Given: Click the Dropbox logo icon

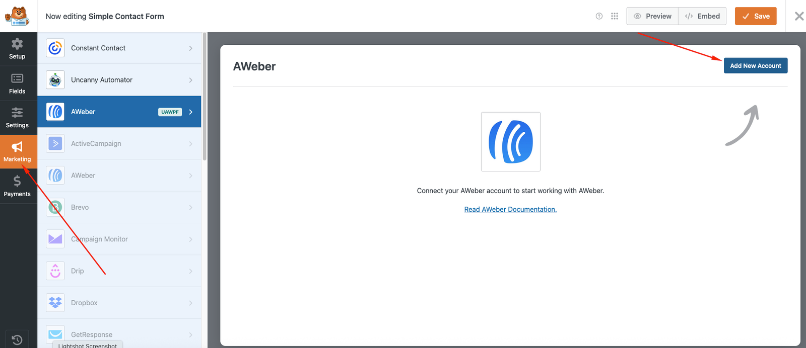Looking at the screenshot, I should pos(55,303).
